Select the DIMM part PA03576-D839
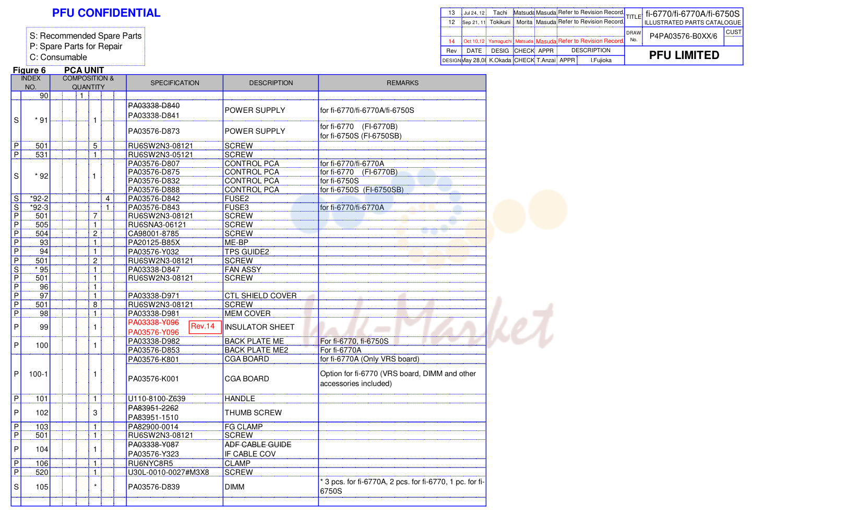The width and height of the screenshot is (860, 514). pos(153,487)
